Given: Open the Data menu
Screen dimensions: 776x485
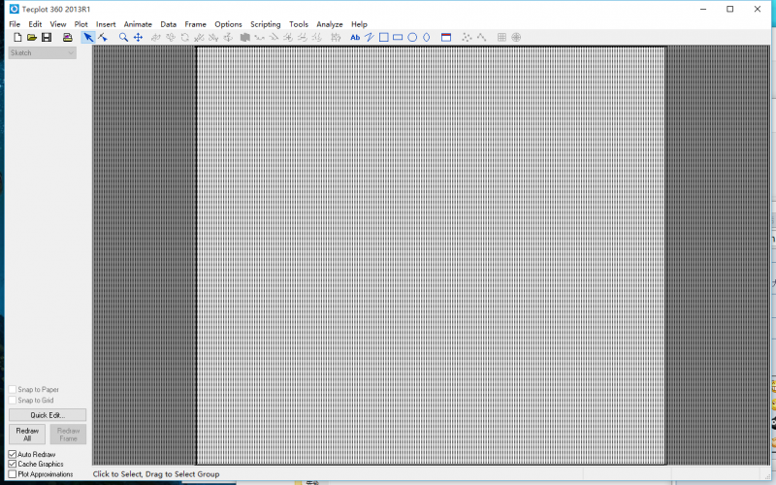Looking at the screenshot, I should click(168, 24).
